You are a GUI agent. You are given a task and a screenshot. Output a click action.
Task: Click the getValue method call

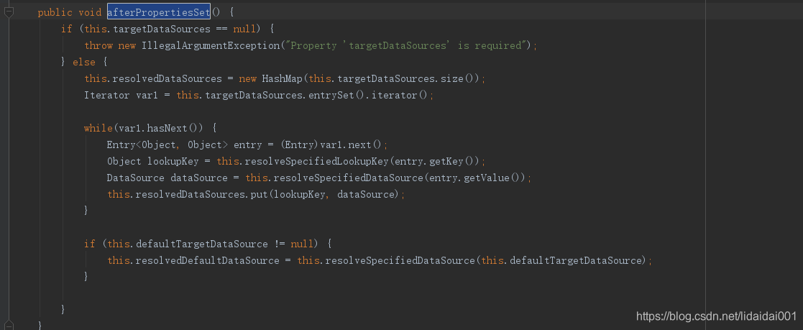[487, 178]
